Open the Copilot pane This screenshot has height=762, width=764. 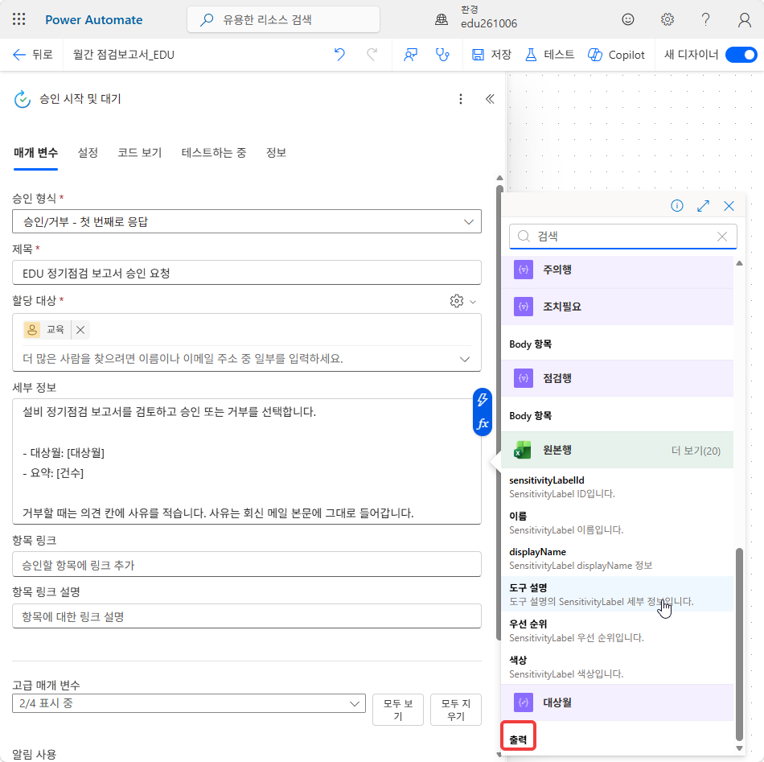pyautogui.click(x=616, y=55)
